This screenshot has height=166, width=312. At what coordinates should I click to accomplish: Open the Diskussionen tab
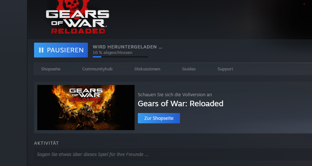click(x=147, y=69)
